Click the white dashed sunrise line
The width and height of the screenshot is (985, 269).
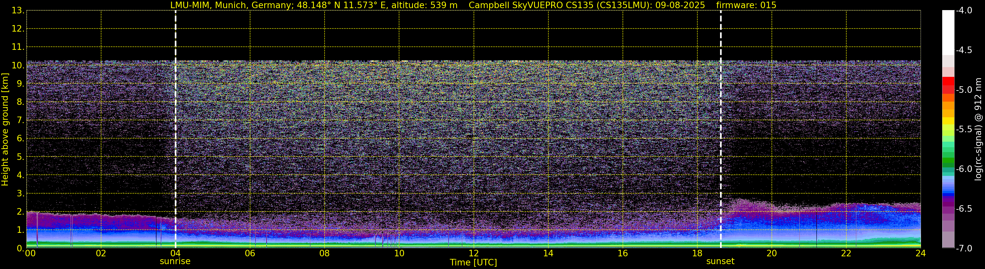175,129
